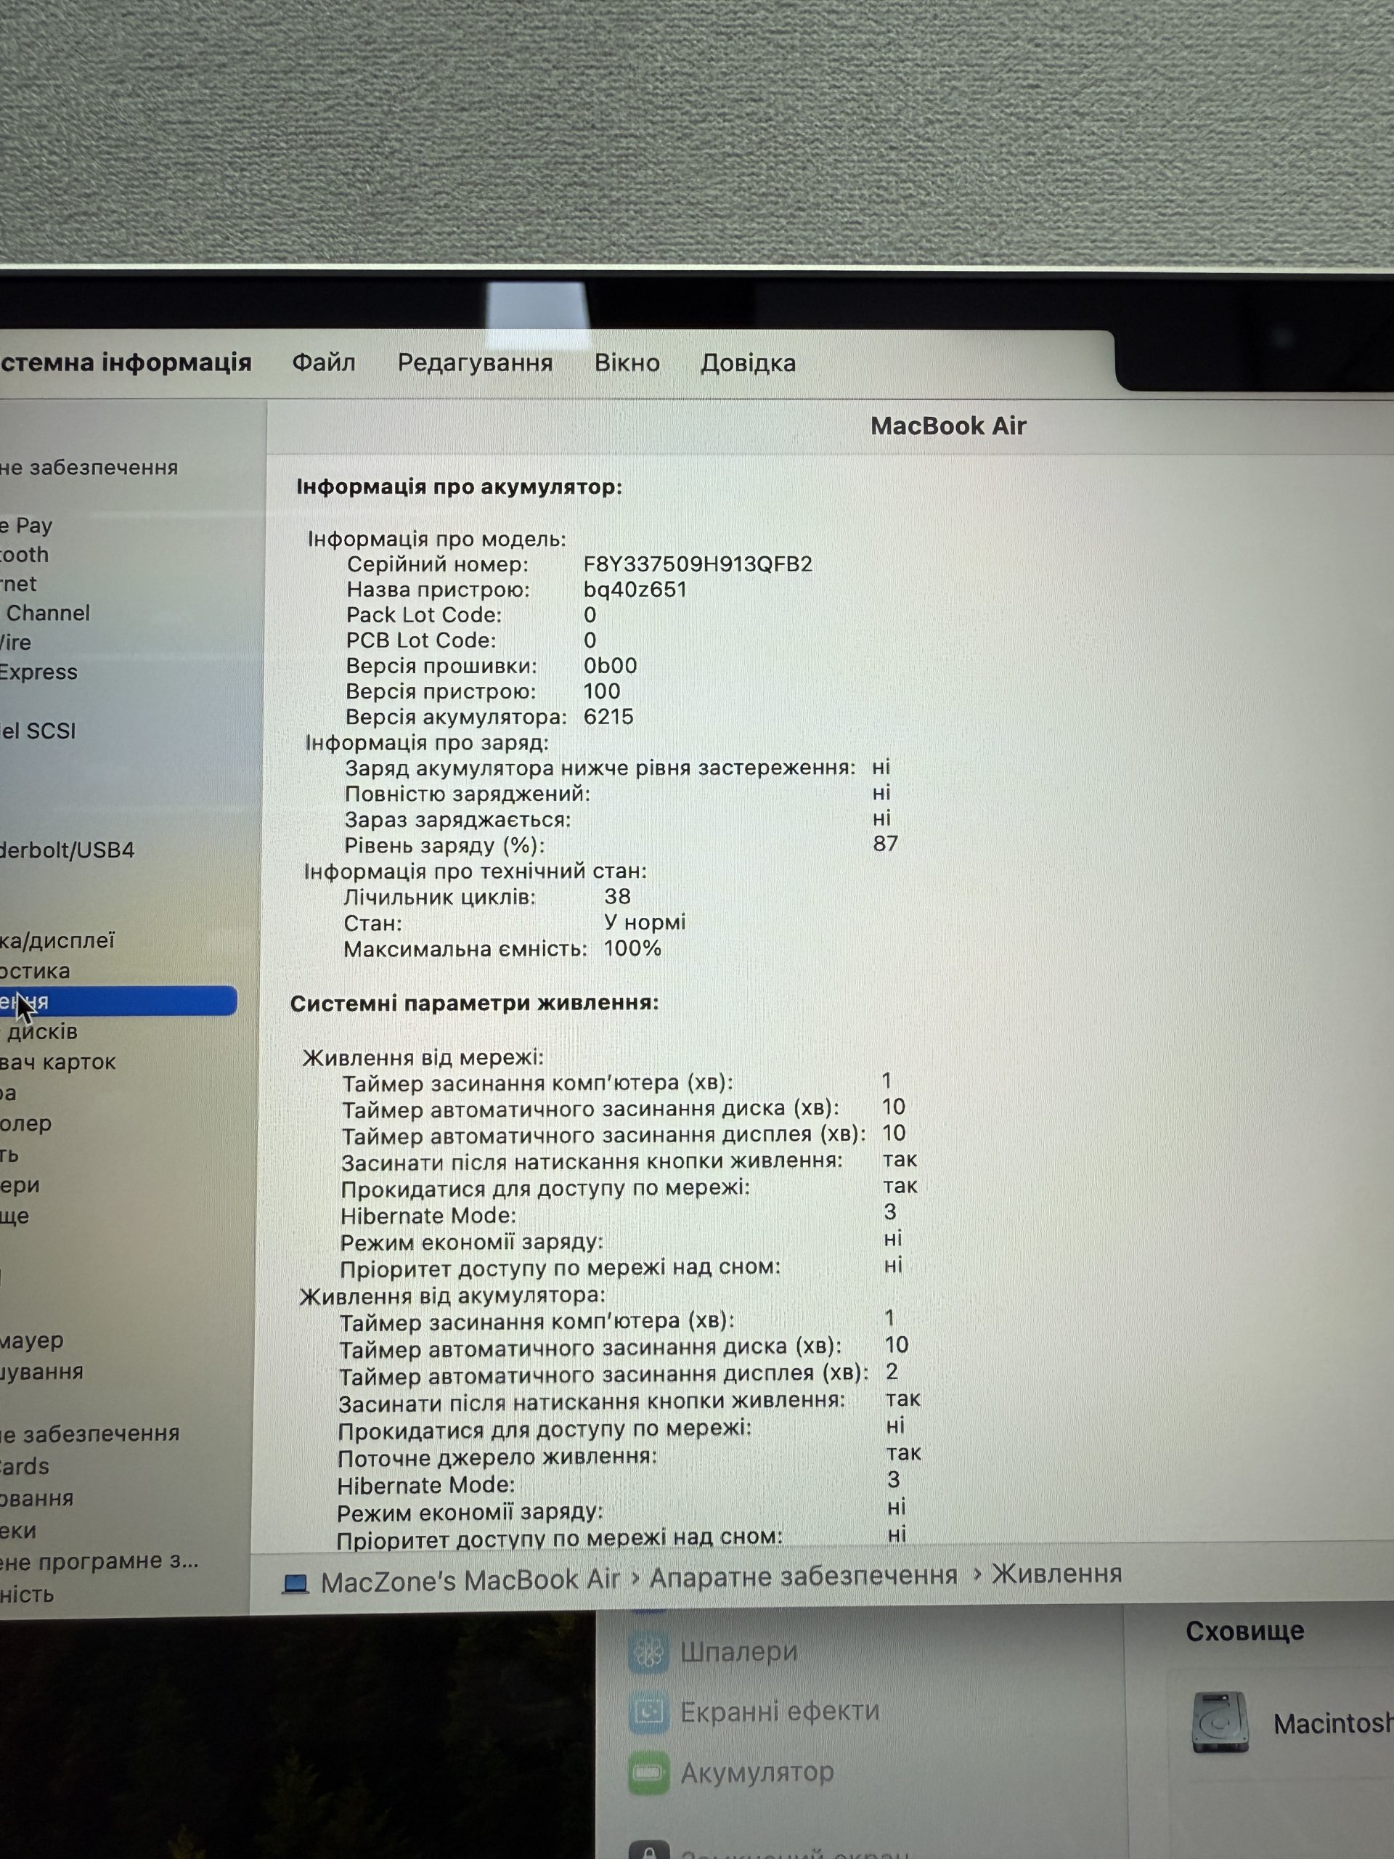Open Екранні ефекти icon in System Settings
The width and height of the screenshot is (1394, 1859).
(x=648, y=1712)
